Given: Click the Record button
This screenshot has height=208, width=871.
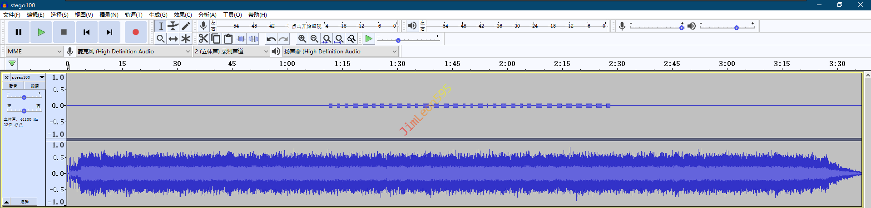Looking at the screenshot, I should pos(135,32).
